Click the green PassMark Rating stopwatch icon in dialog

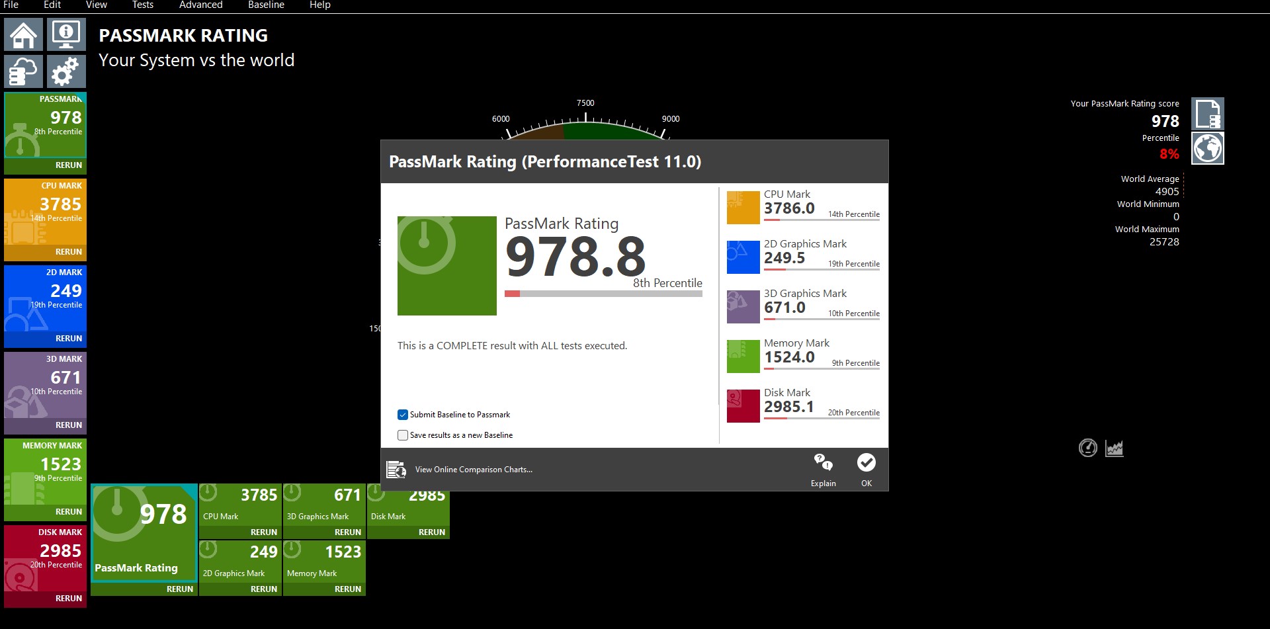(x=447, y=266)
